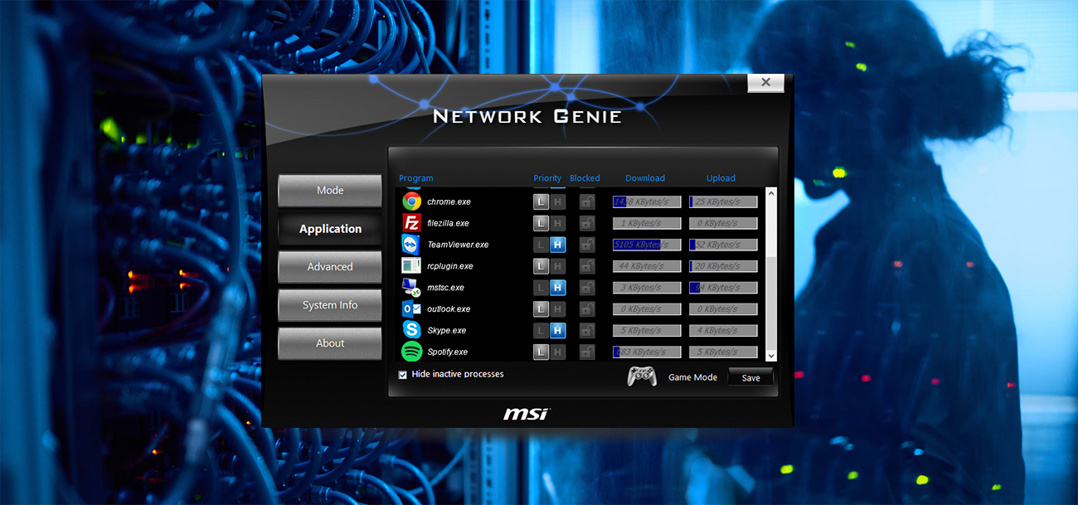Click the mstsc.exe remote desktop icon
This screenshot has width=1078, height=505.
point(412,288)
